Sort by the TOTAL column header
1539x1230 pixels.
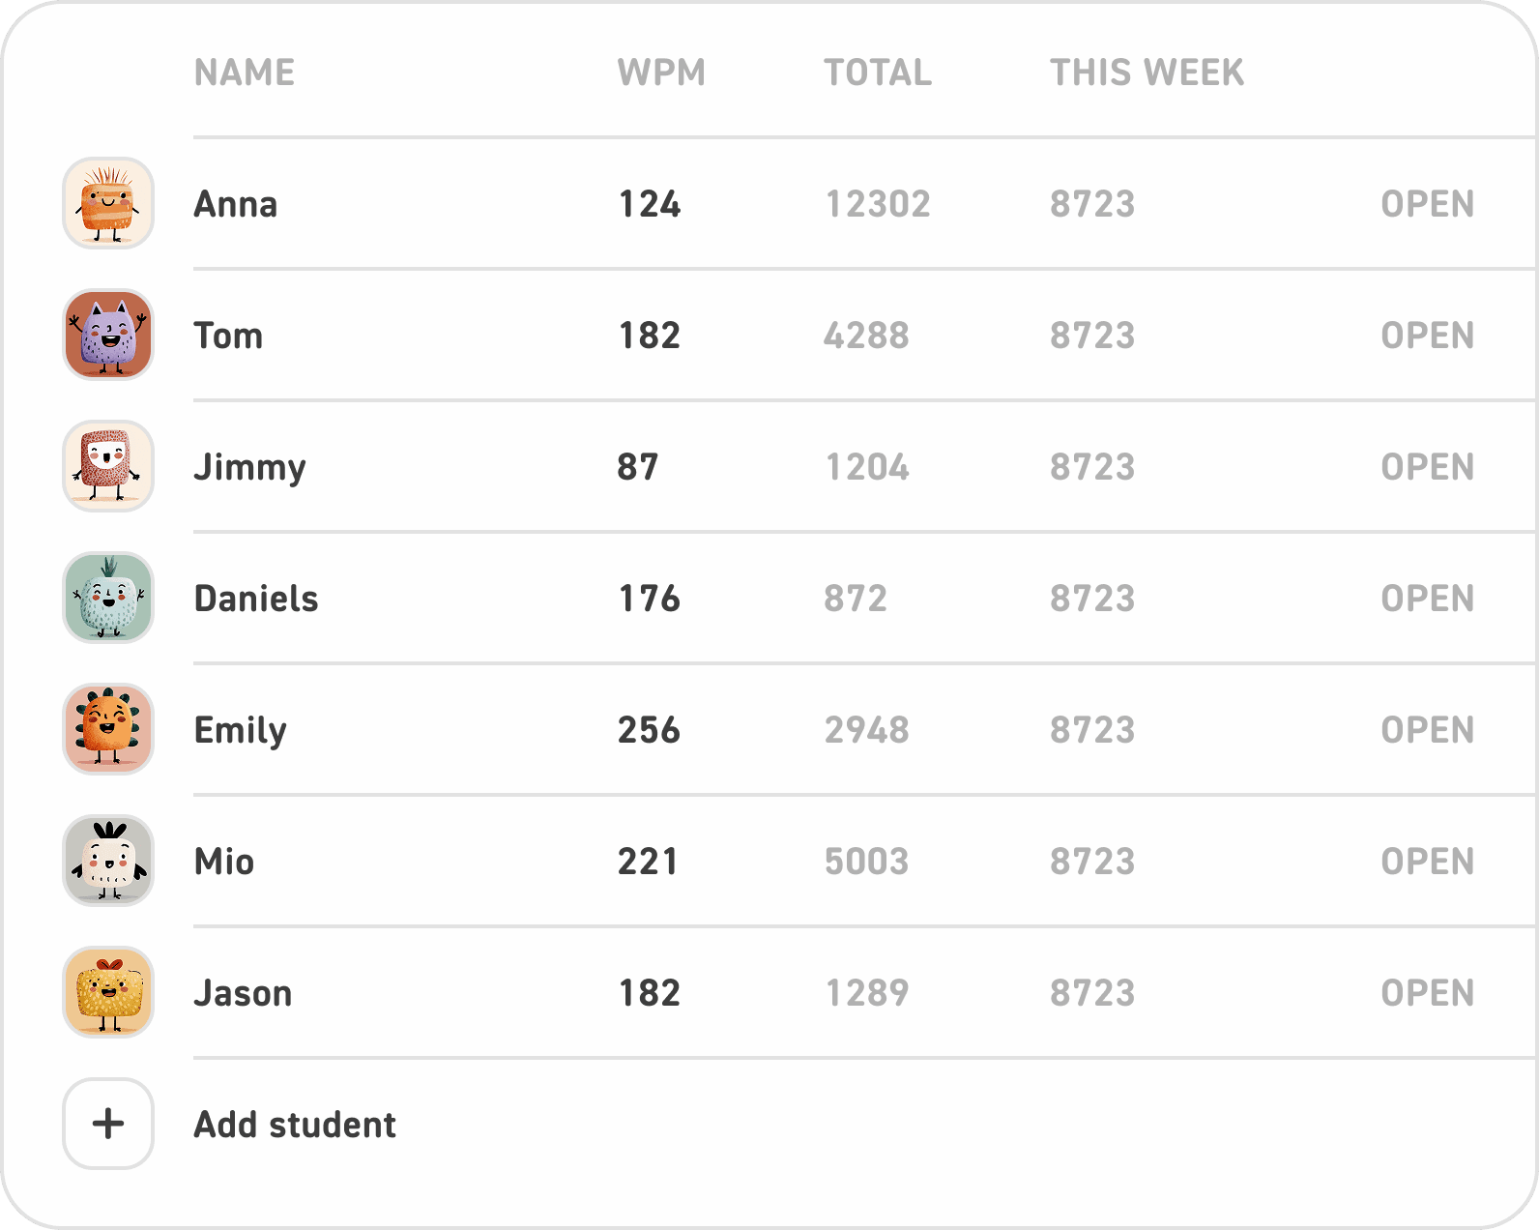click(878, 73)
